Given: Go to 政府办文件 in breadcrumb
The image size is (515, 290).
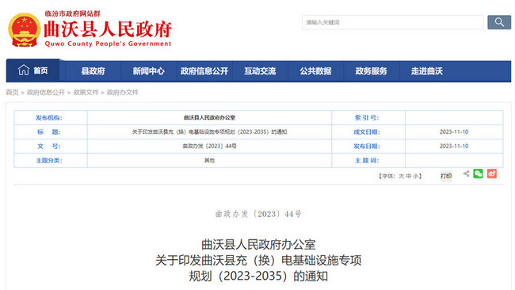Looking at the screenshot, I should point(123,92).
